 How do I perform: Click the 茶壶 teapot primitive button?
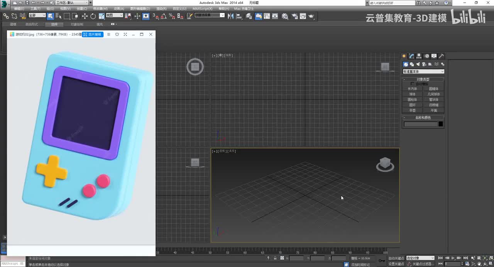(x=413, y=110)
